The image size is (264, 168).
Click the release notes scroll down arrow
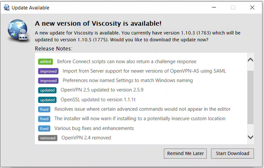coord(251,137)
